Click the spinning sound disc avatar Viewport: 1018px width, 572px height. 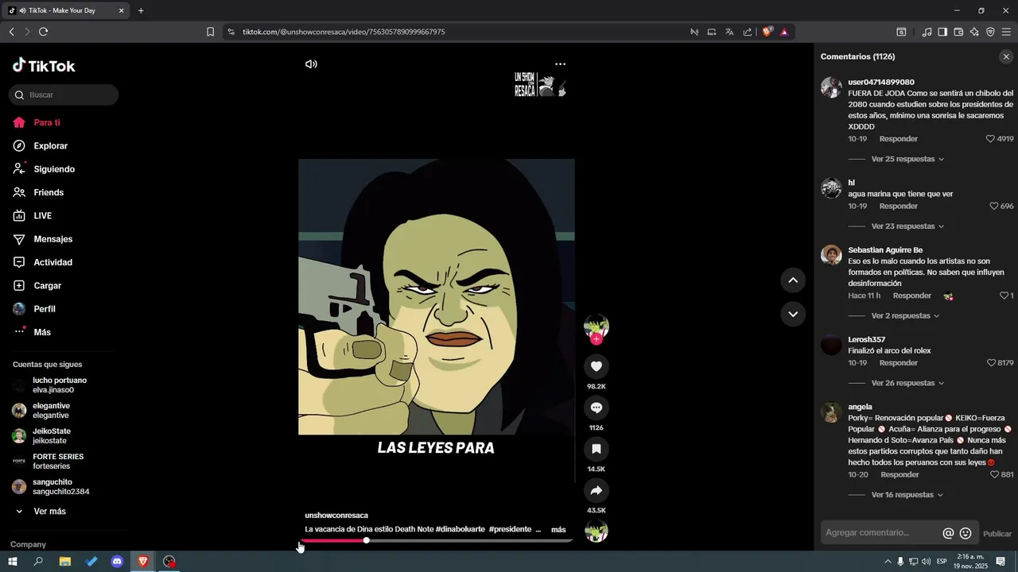[596, 531]
